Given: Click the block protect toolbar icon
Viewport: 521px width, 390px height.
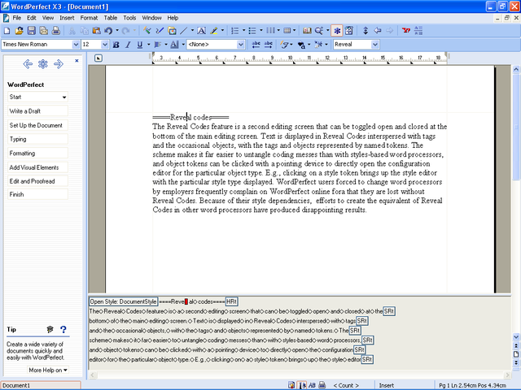Looking at the screenshot, I should tap(418, 31).
